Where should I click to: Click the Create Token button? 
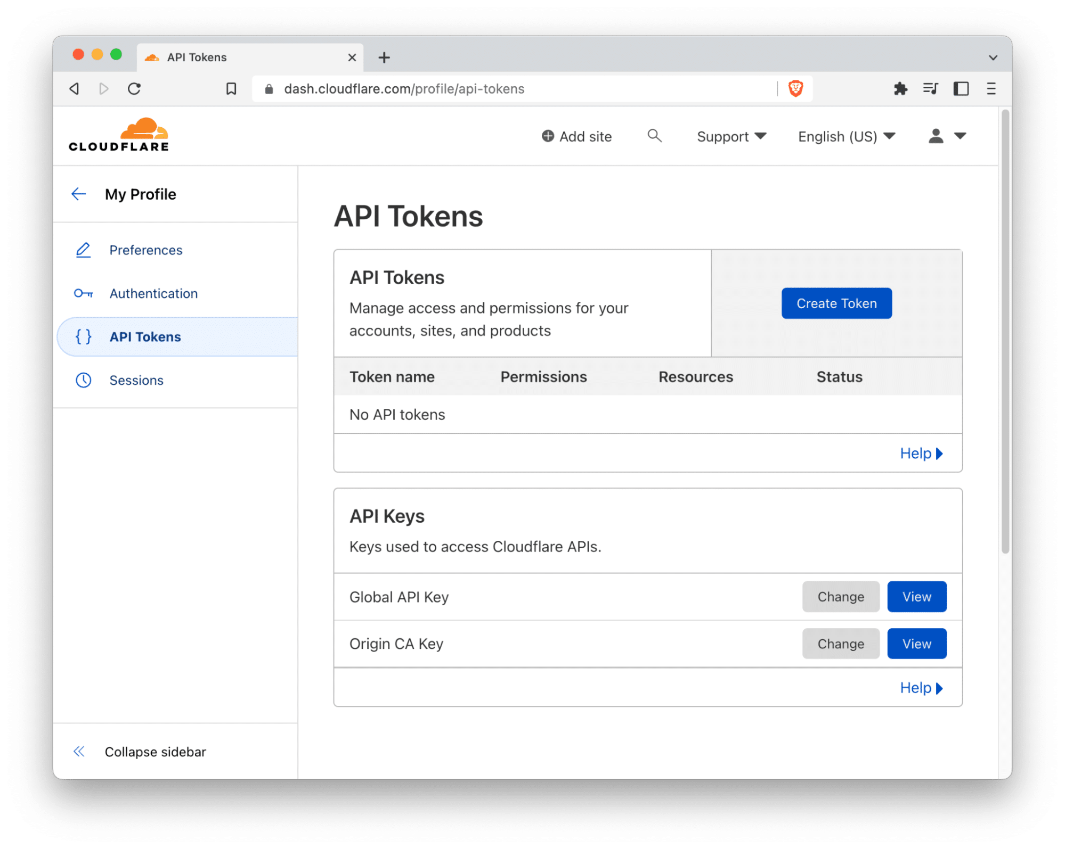pyautogui.click(x=836, y=303)
